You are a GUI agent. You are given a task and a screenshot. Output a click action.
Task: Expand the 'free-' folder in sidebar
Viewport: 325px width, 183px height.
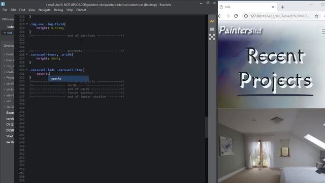pyautogui.click(x=5, y=60)
